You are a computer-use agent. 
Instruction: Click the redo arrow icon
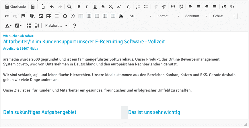(60, 7)
